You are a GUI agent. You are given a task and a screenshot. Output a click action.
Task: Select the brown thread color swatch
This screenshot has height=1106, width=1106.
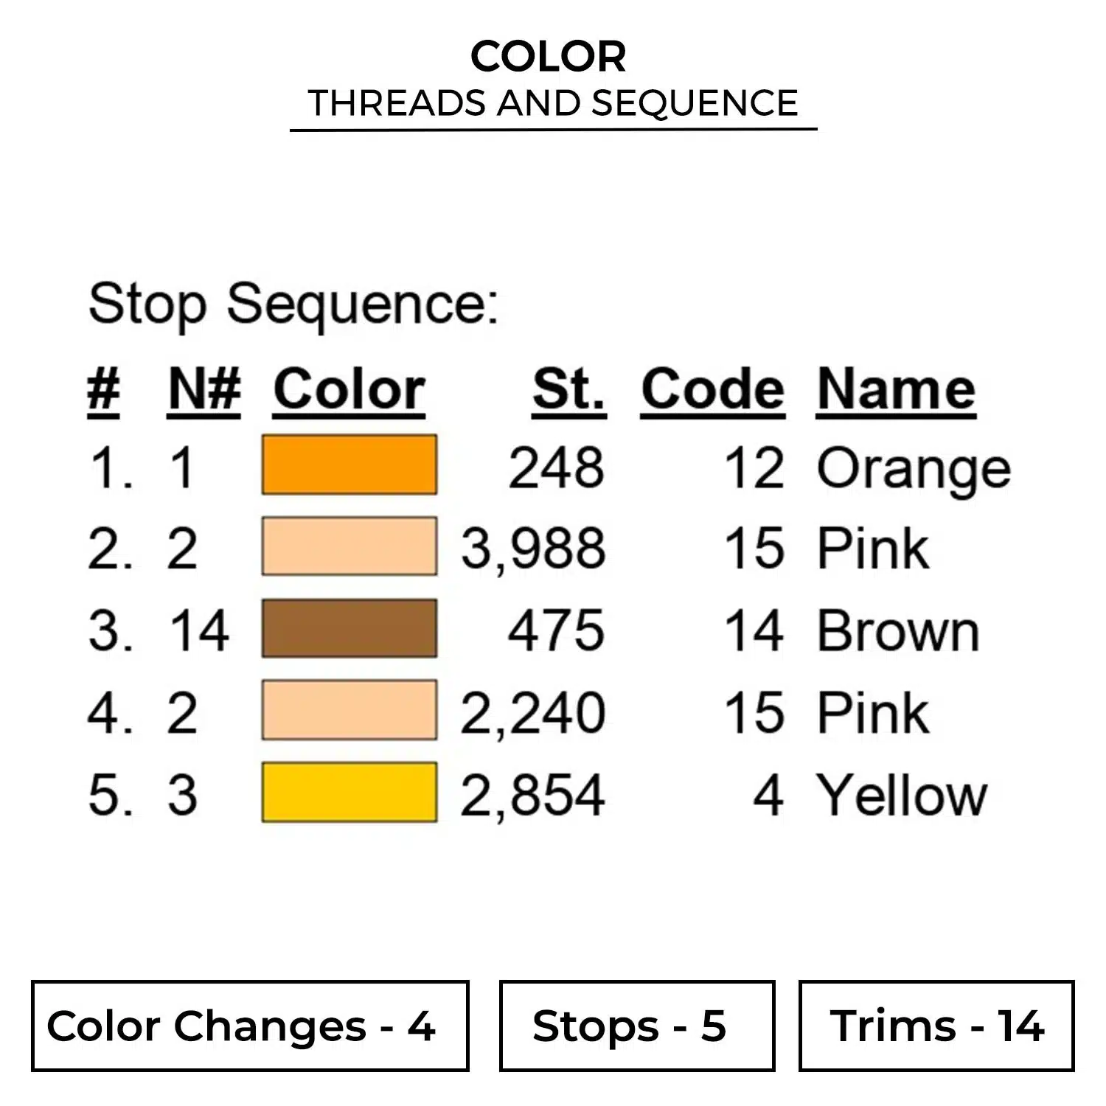(x=349, y=629)
